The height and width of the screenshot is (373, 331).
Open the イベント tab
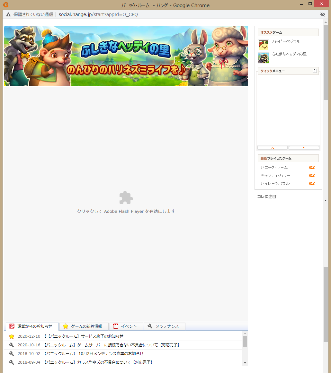(x=126, y=326)
